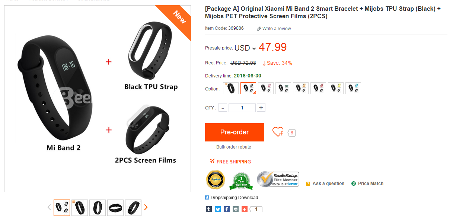The width and height of the screenshot is (456, 220).
Task: Click the Pre-order button
Action: (x=235, y=132)
